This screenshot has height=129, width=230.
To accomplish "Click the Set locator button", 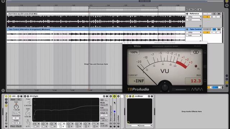I will coord(191,9).
